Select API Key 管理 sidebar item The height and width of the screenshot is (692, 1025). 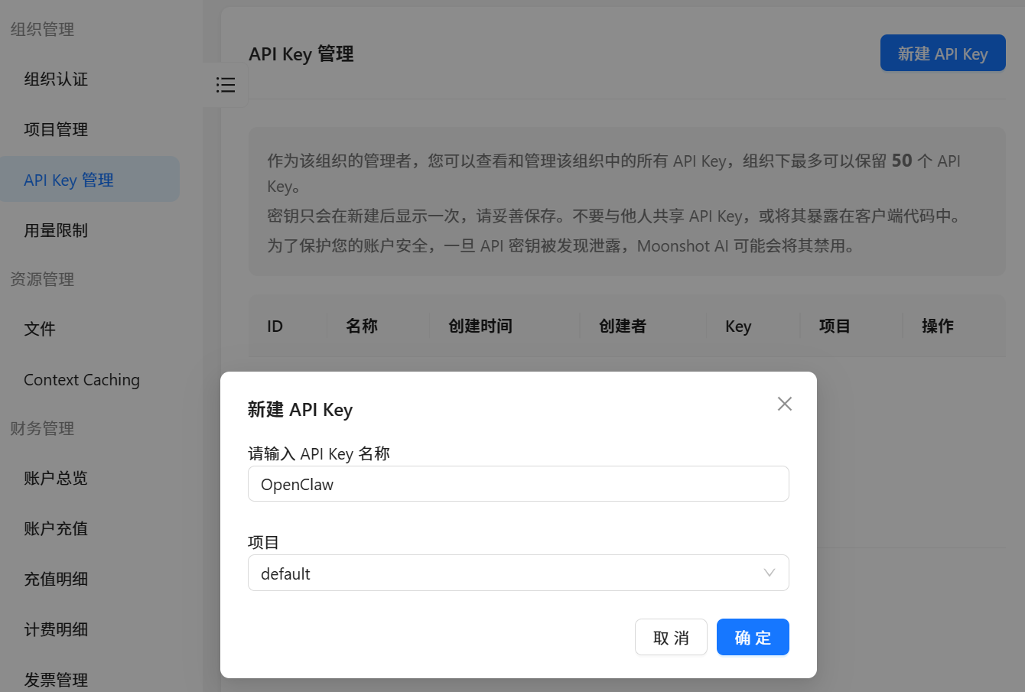tap(69, 180)
